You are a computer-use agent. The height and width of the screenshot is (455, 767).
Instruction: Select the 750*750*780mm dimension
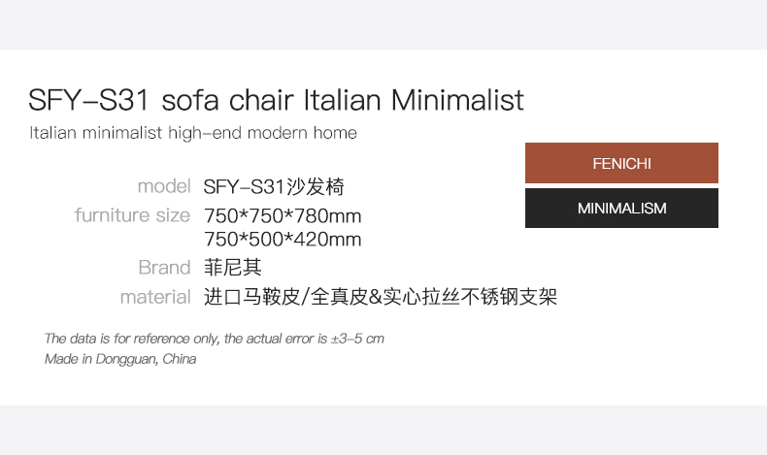(x=283, y=215)
